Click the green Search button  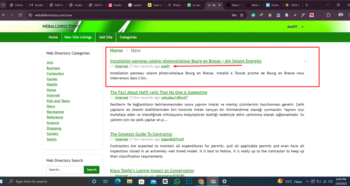click(x=91, y=170)
